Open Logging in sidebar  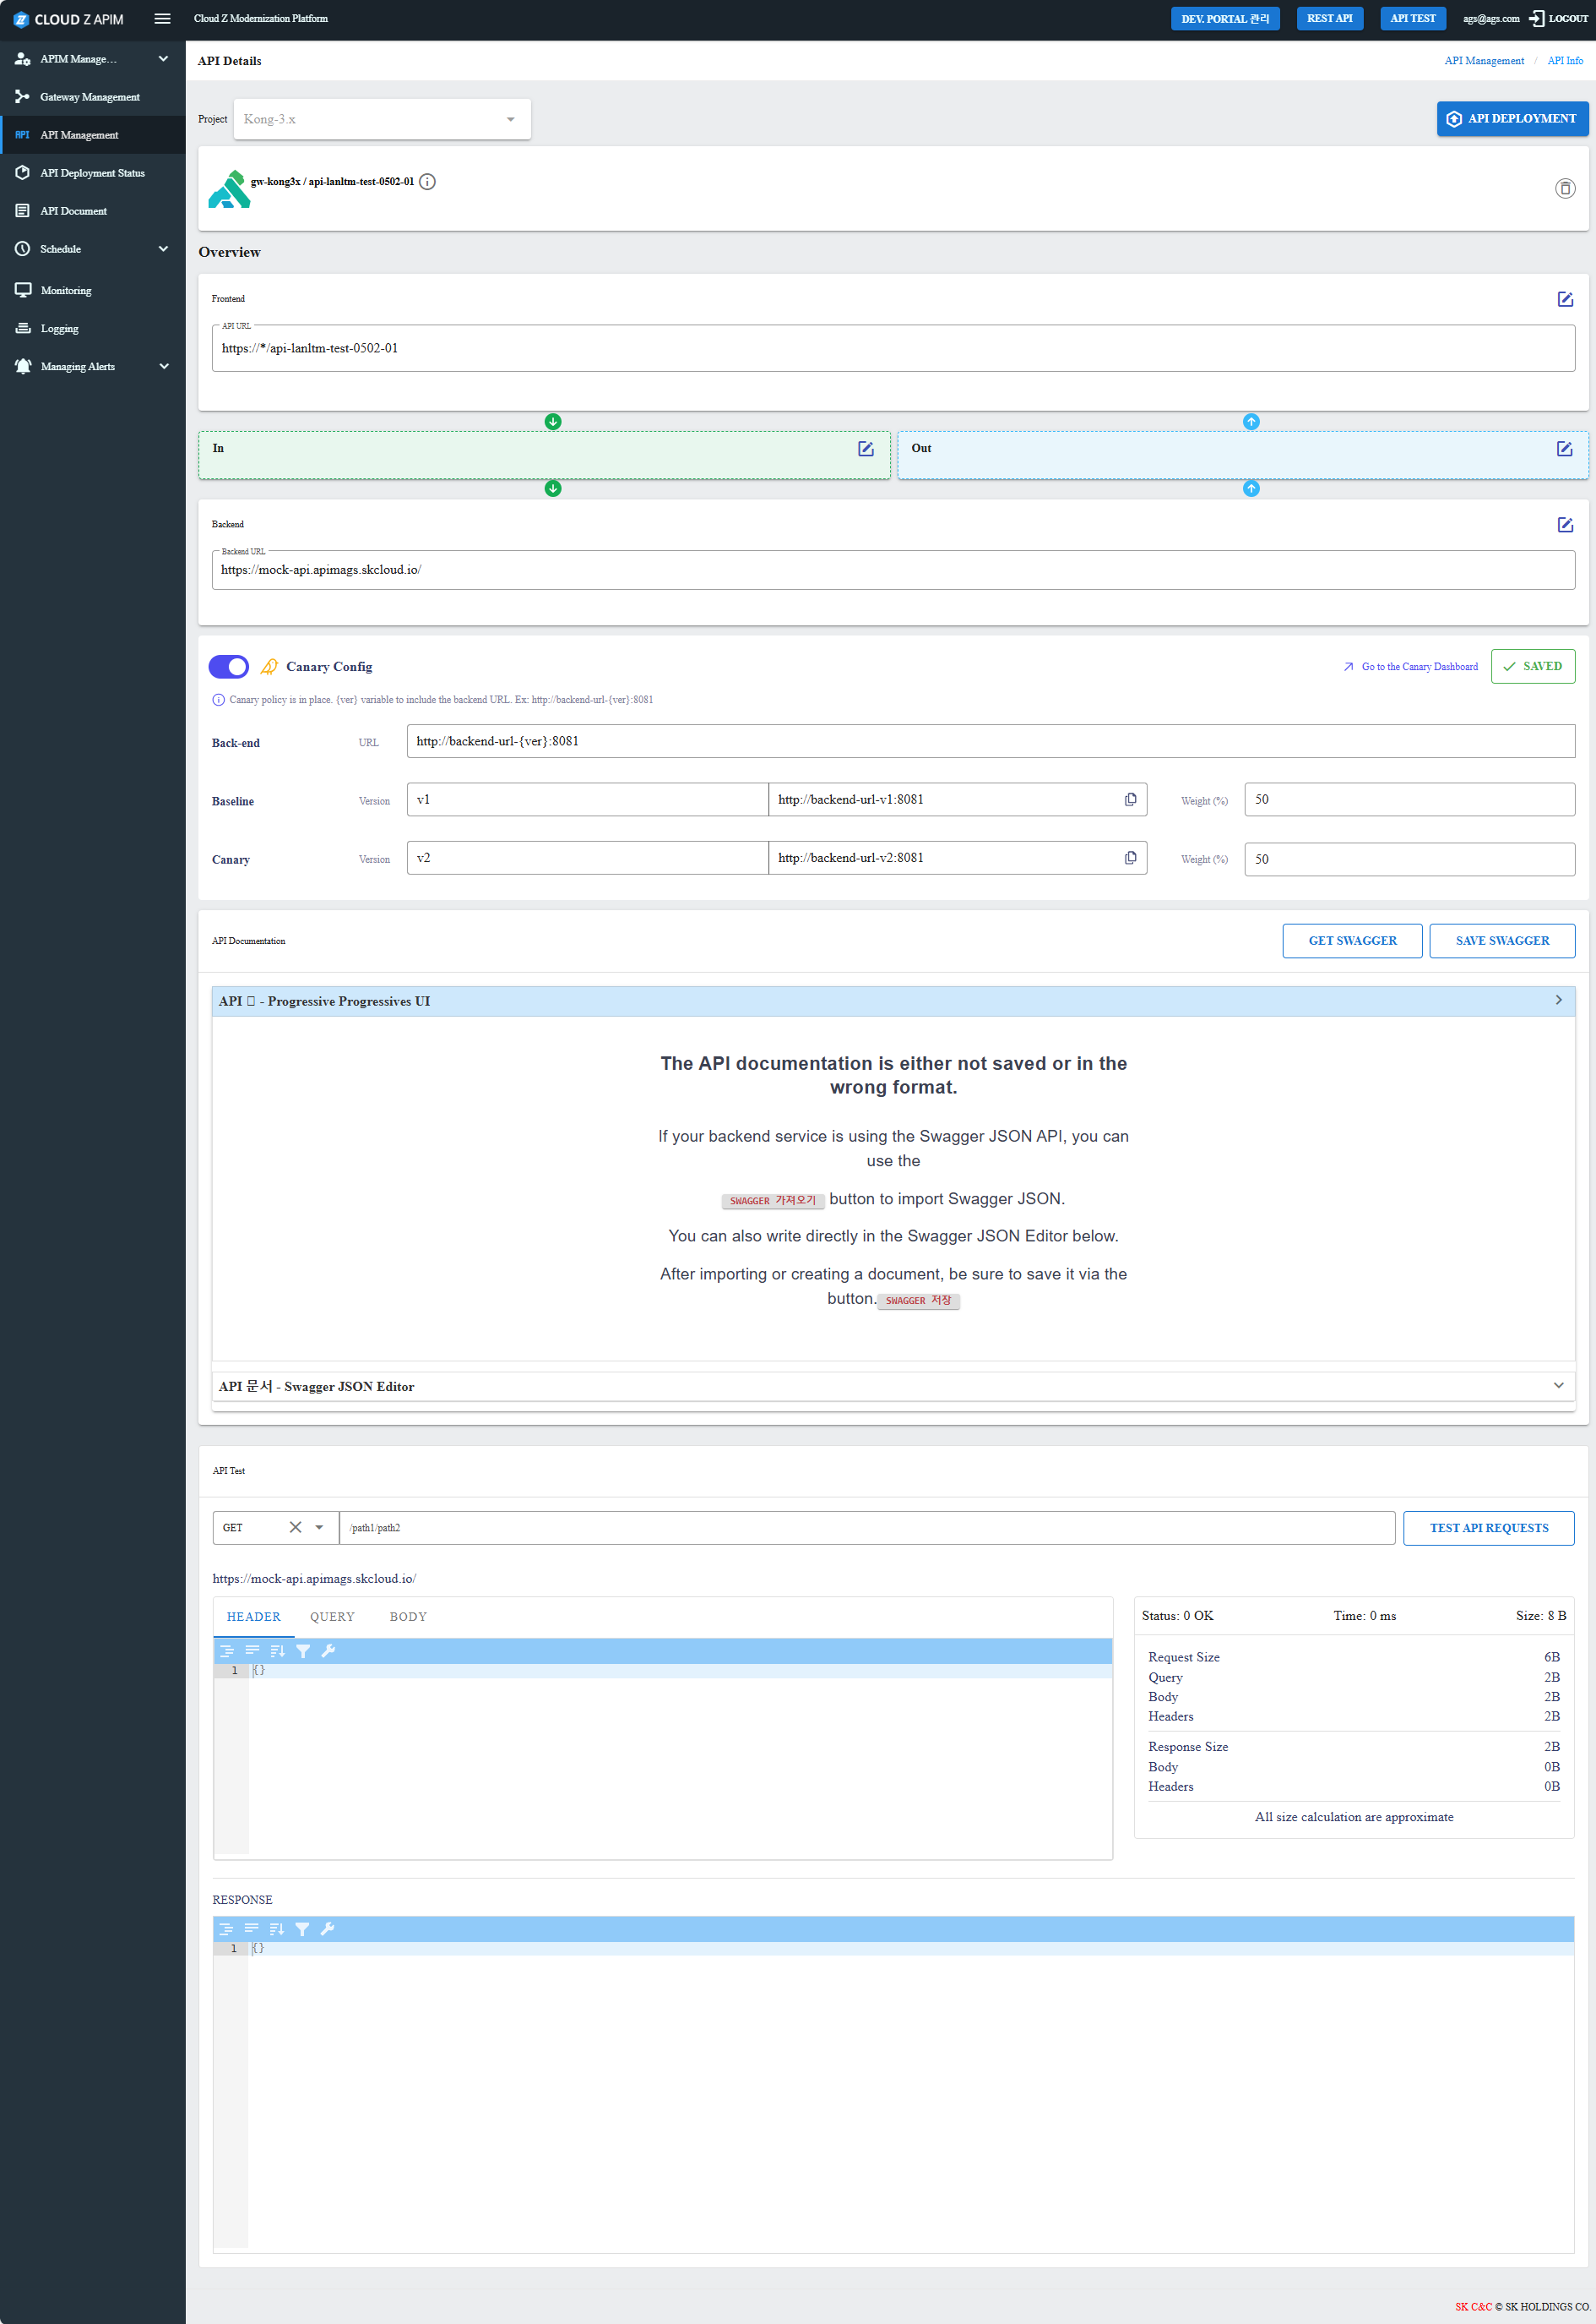click(x=92, y=328)
